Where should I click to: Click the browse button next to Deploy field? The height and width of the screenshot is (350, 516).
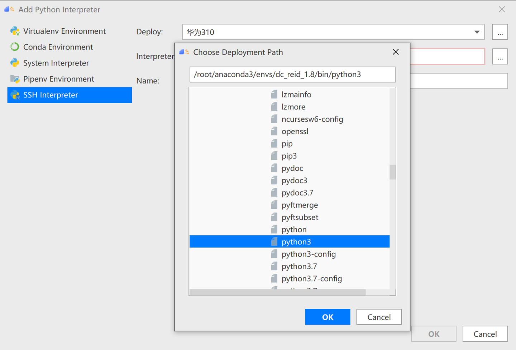(500, 32)
